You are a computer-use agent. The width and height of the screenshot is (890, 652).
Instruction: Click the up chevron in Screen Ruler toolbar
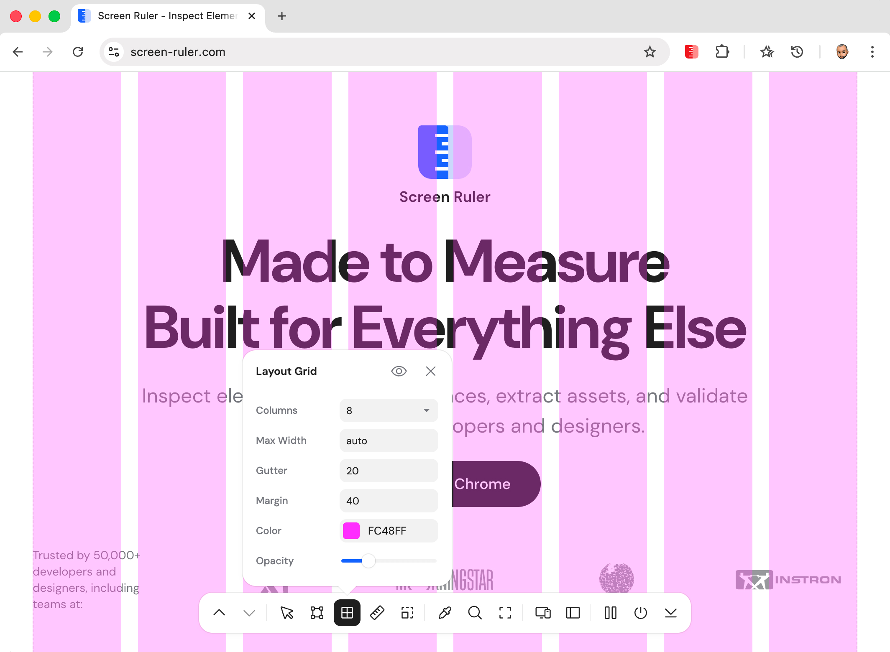coord(219,613)
